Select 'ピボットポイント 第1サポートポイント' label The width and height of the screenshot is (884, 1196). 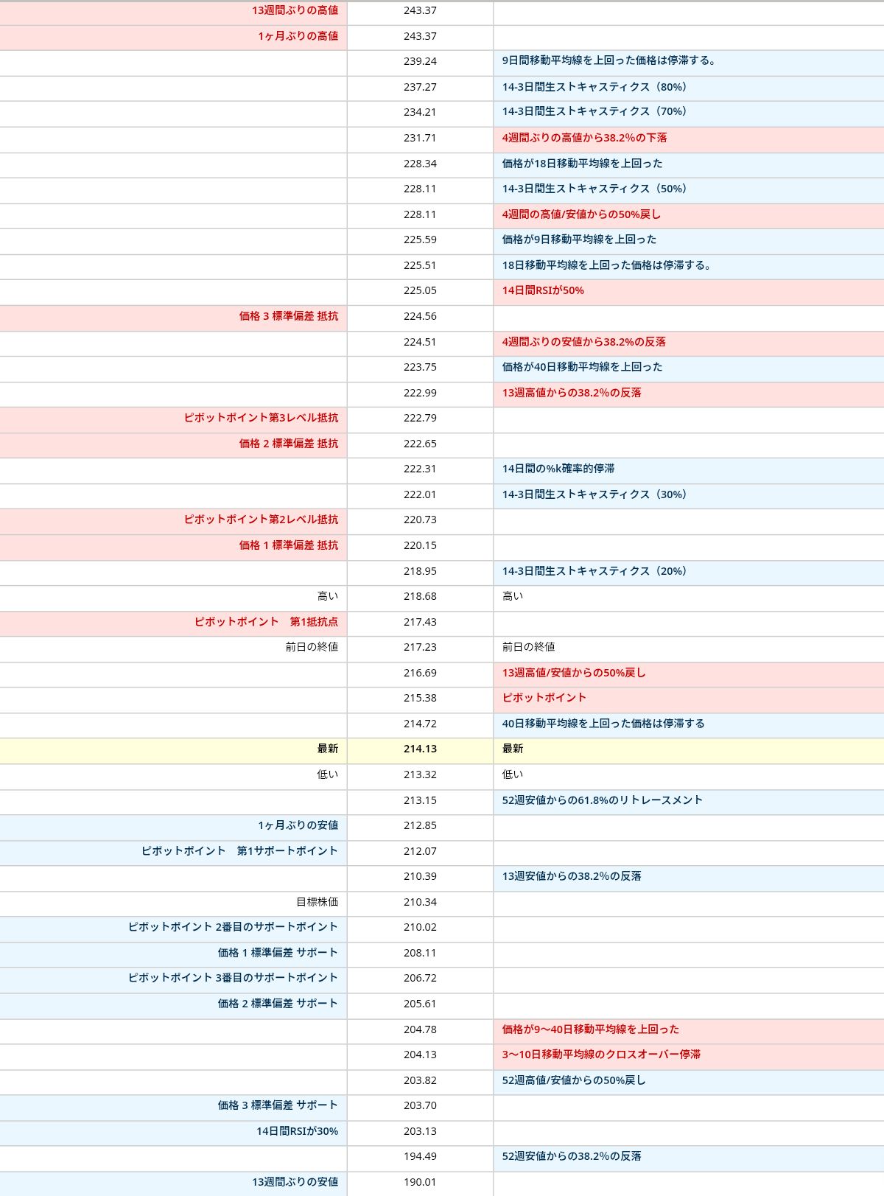(x=240, y=851)
